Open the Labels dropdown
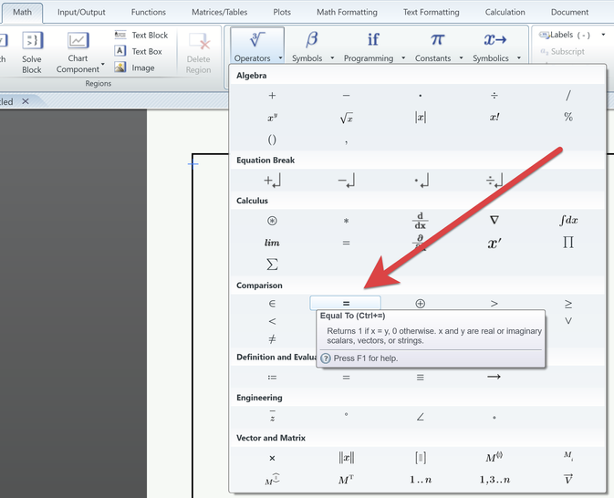 click(603, 35)
